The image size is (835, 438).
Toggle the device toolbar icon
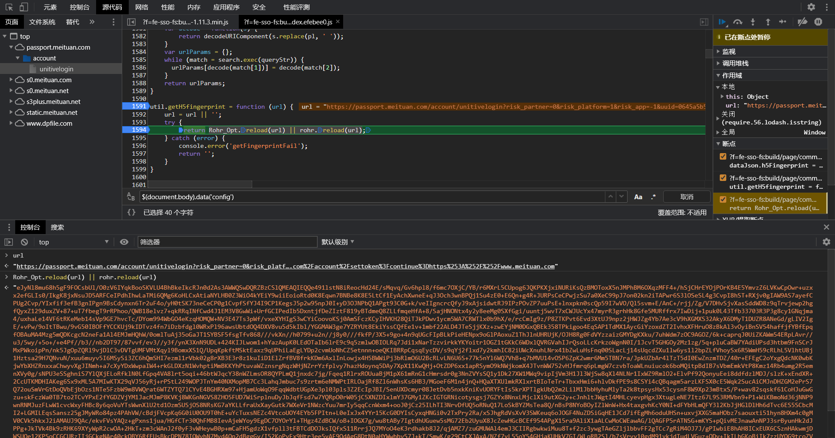(24, 7)
